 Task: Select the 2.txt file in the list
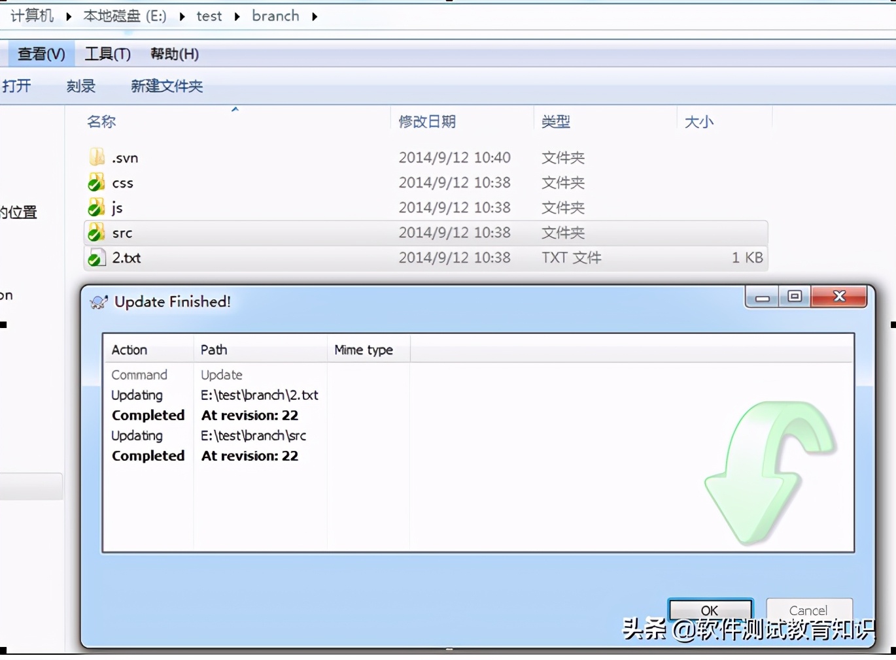pos(127,257)
